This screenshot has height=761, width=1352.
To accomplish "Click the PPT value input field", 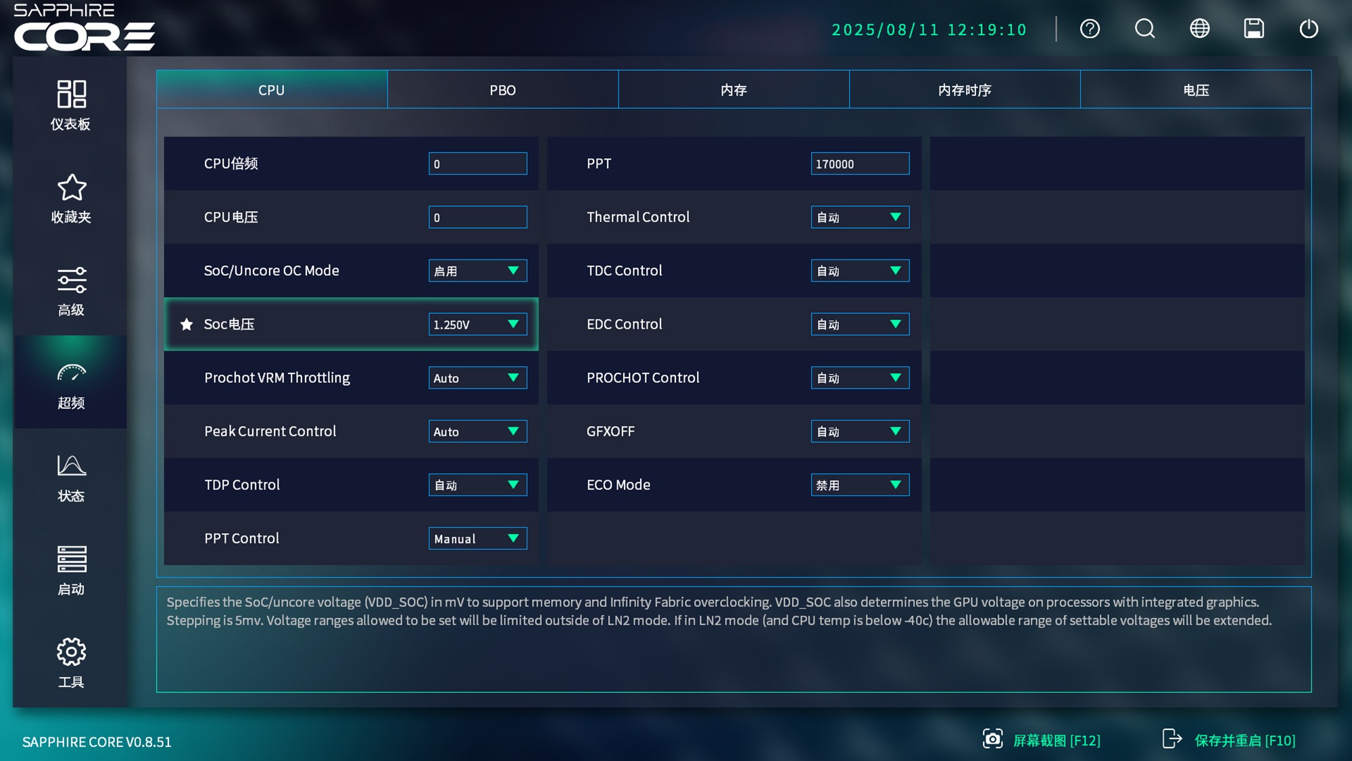I will [x=859, y=164].
